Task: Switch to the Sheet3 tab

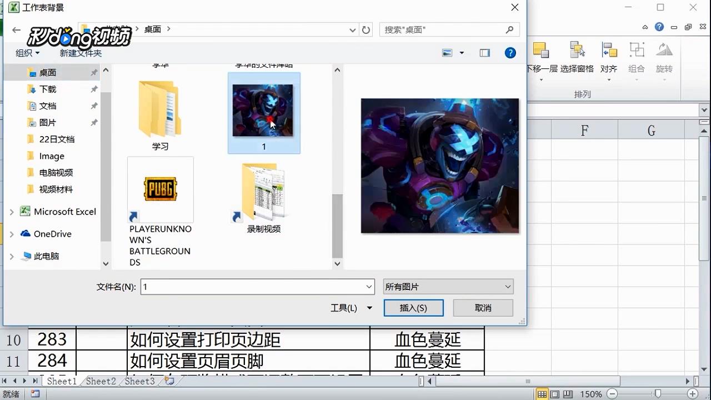Action: tap(139, 381)
